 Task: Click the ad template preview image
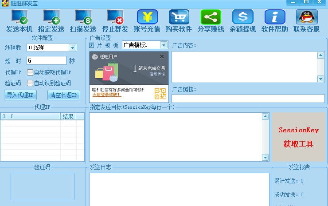click(x=129, y=77)
